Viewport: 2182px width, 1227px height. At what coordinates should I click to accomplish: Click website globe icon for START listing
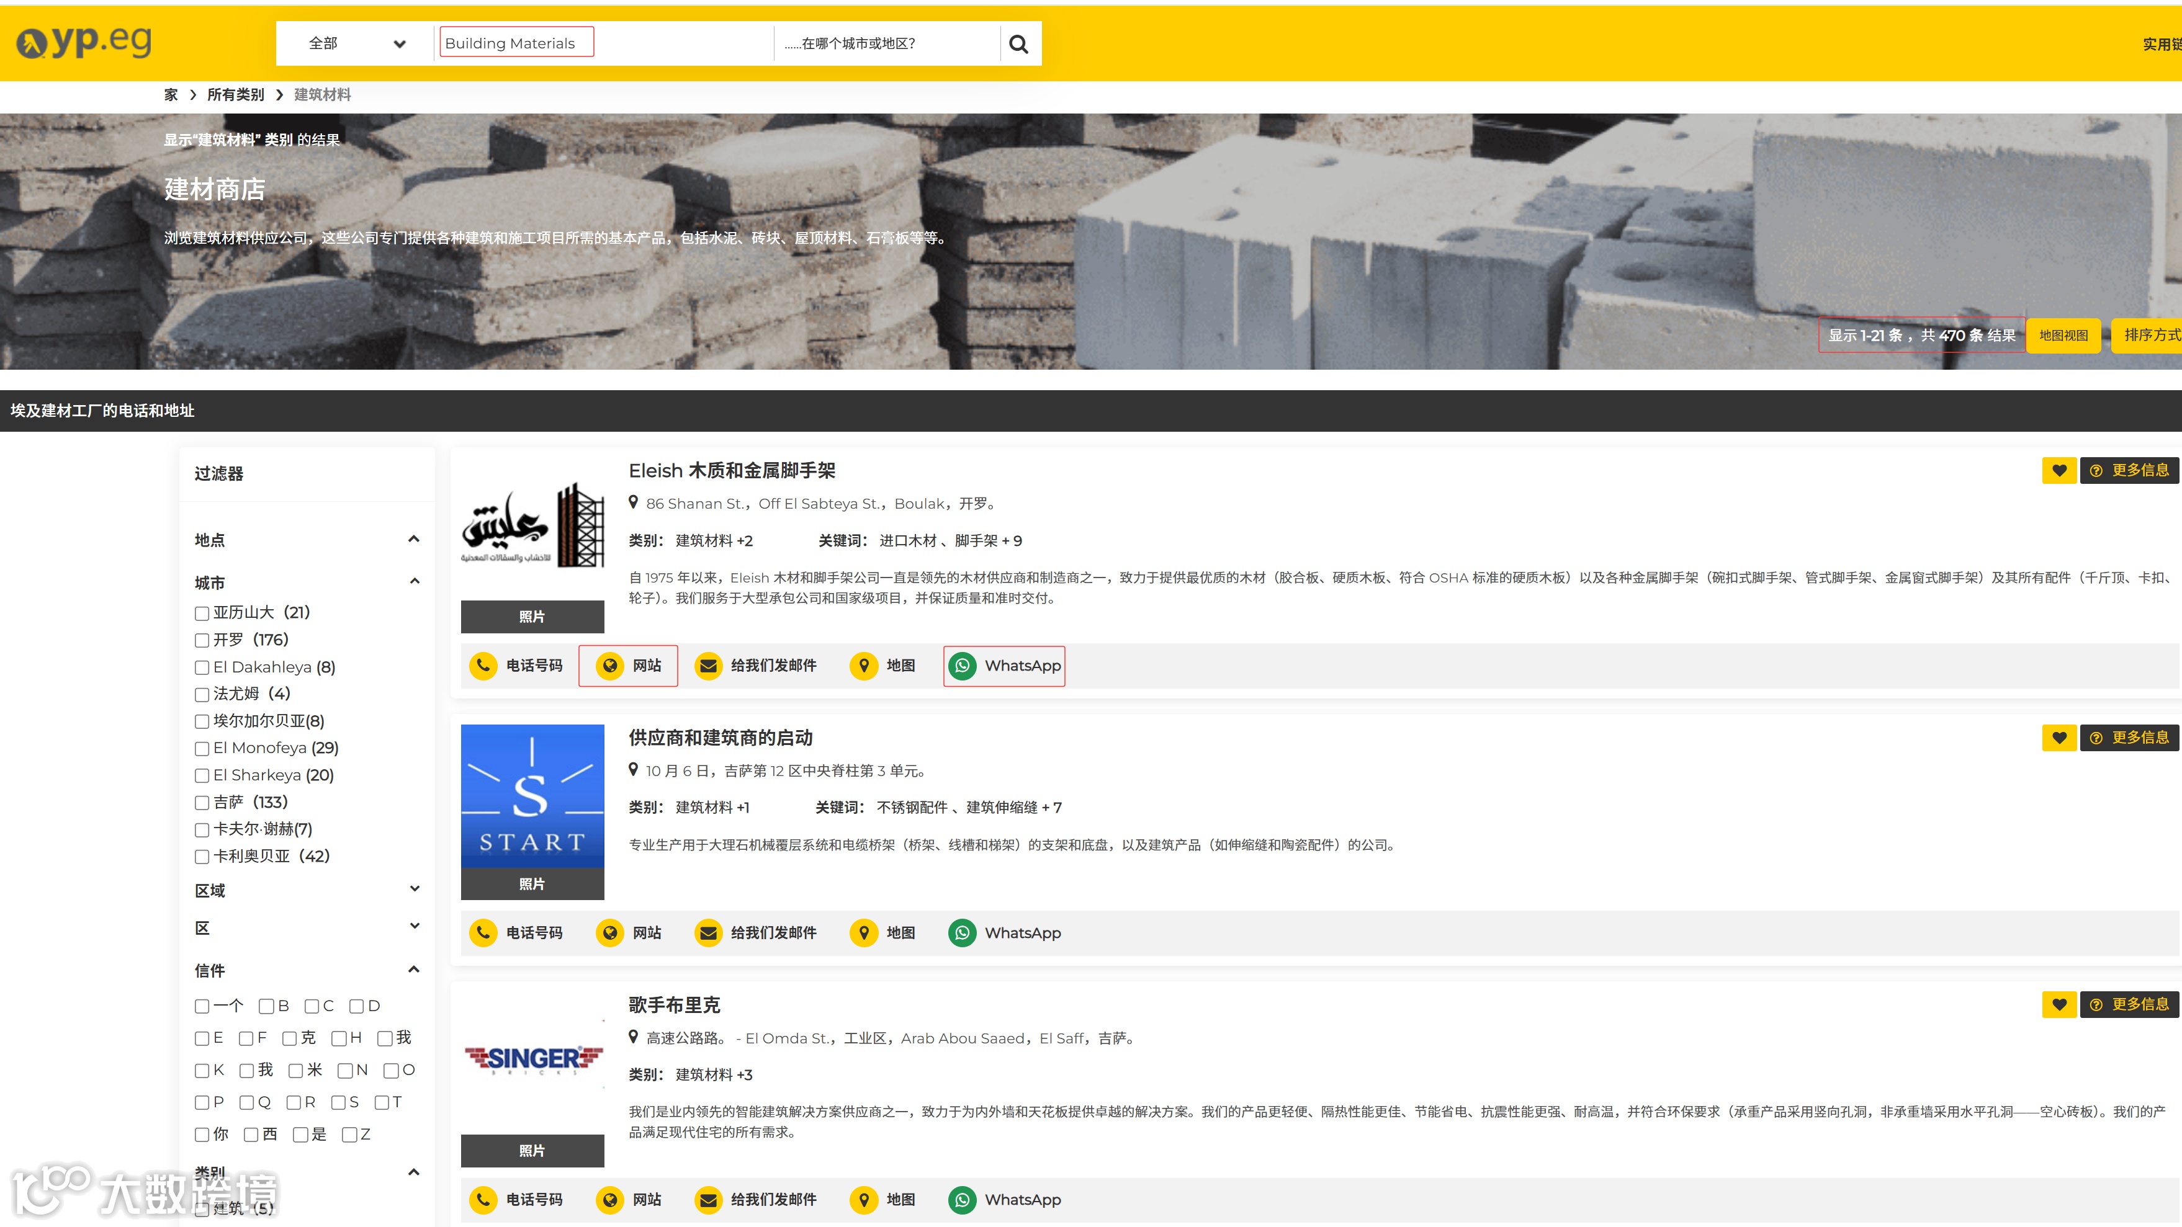[609, 933]
